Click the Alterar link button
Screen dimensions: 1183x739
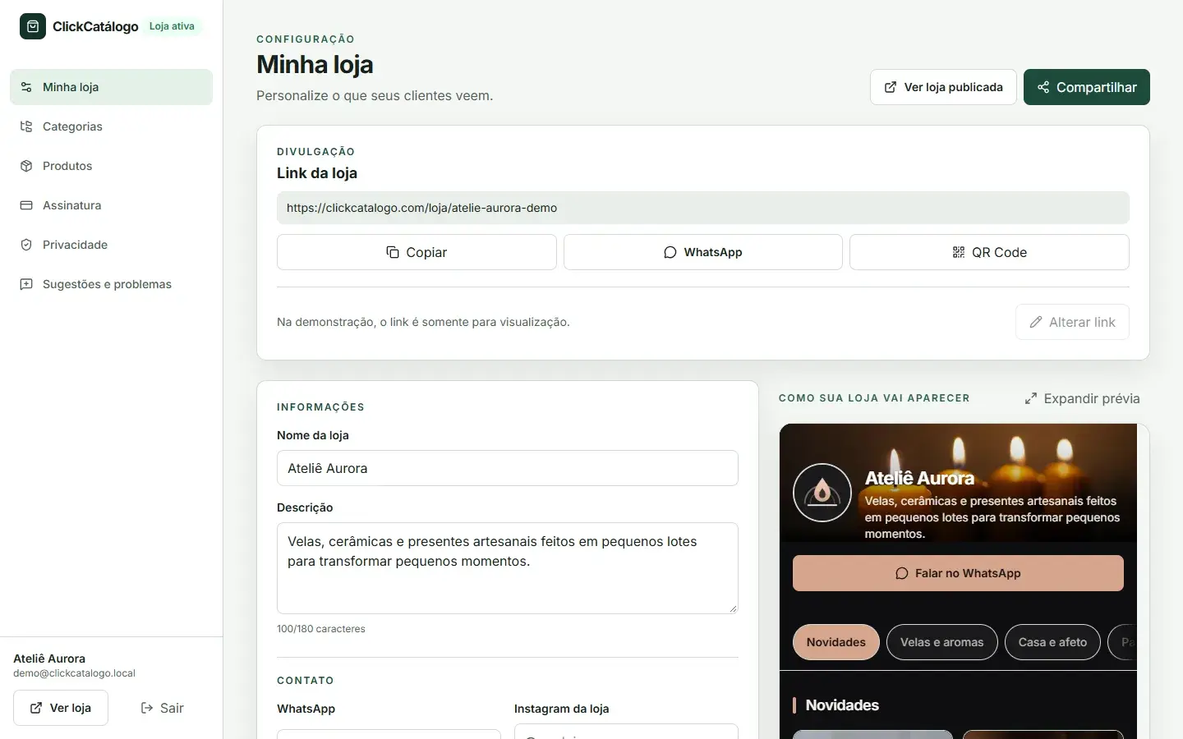tap(1072, 322)
